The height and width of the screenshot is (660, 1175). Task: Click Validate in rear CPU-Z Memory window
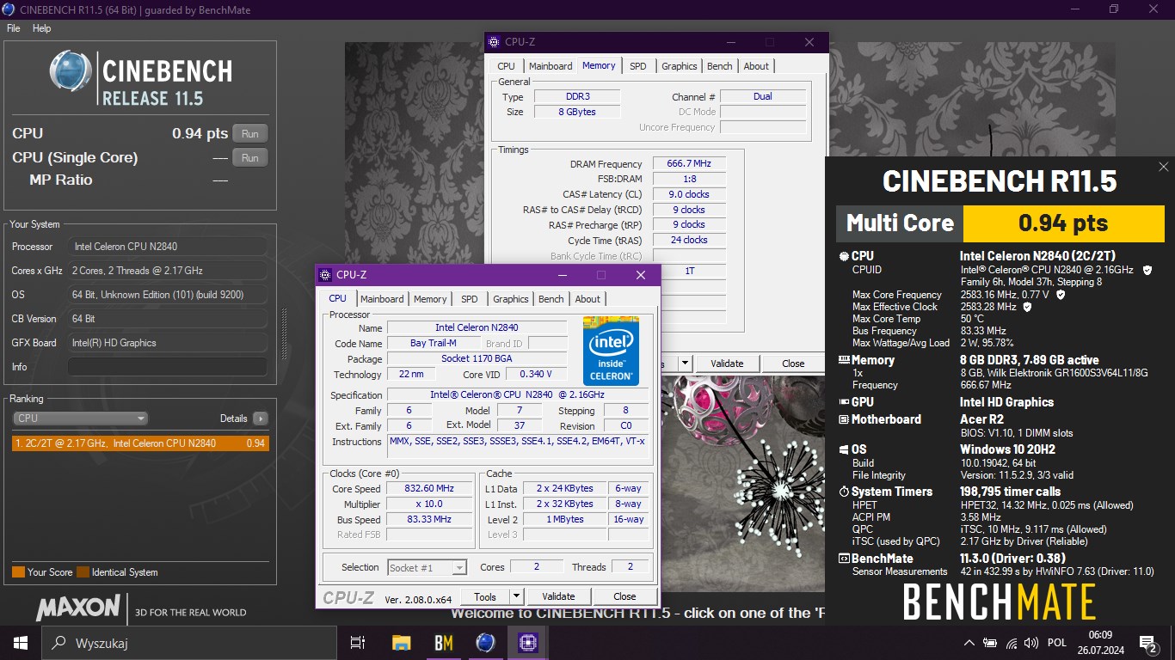727,364
